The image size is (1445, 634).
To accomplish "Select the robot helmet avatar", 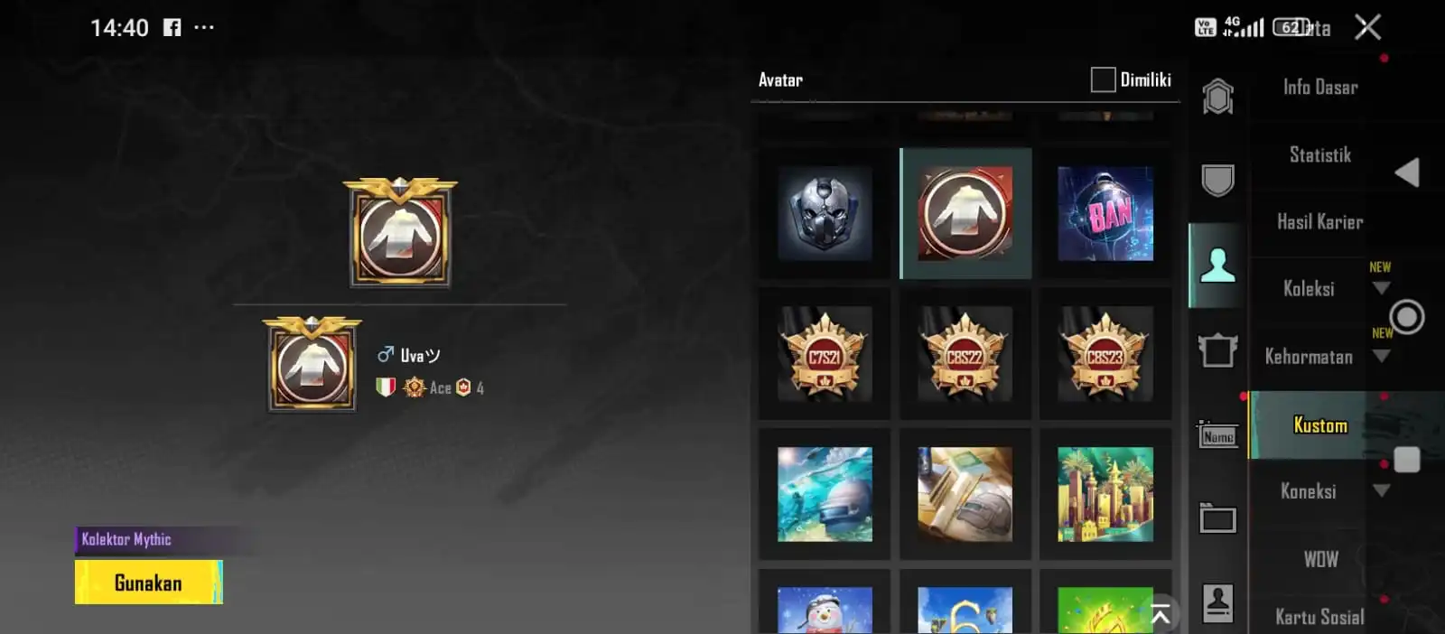I will click(825, 214).
